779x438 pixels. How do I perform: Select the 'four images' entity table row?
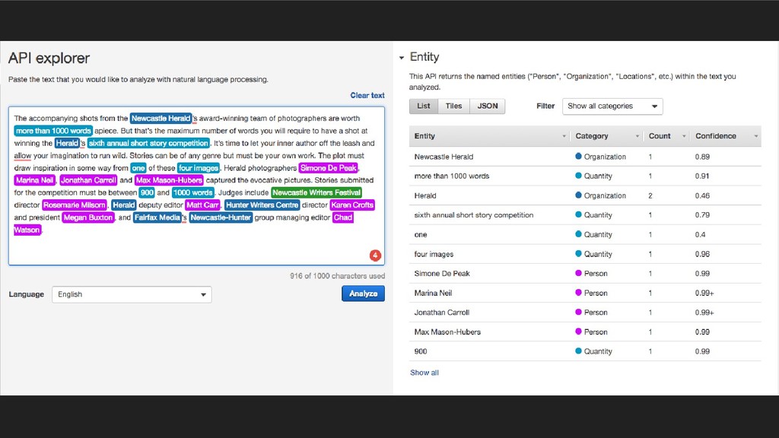click(585, 254)
